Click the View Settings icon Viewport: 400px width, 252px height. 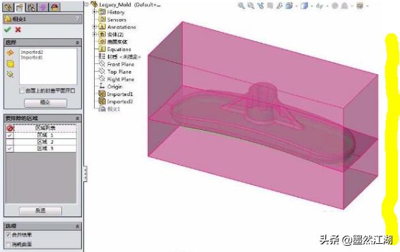[x=360, y=5]
